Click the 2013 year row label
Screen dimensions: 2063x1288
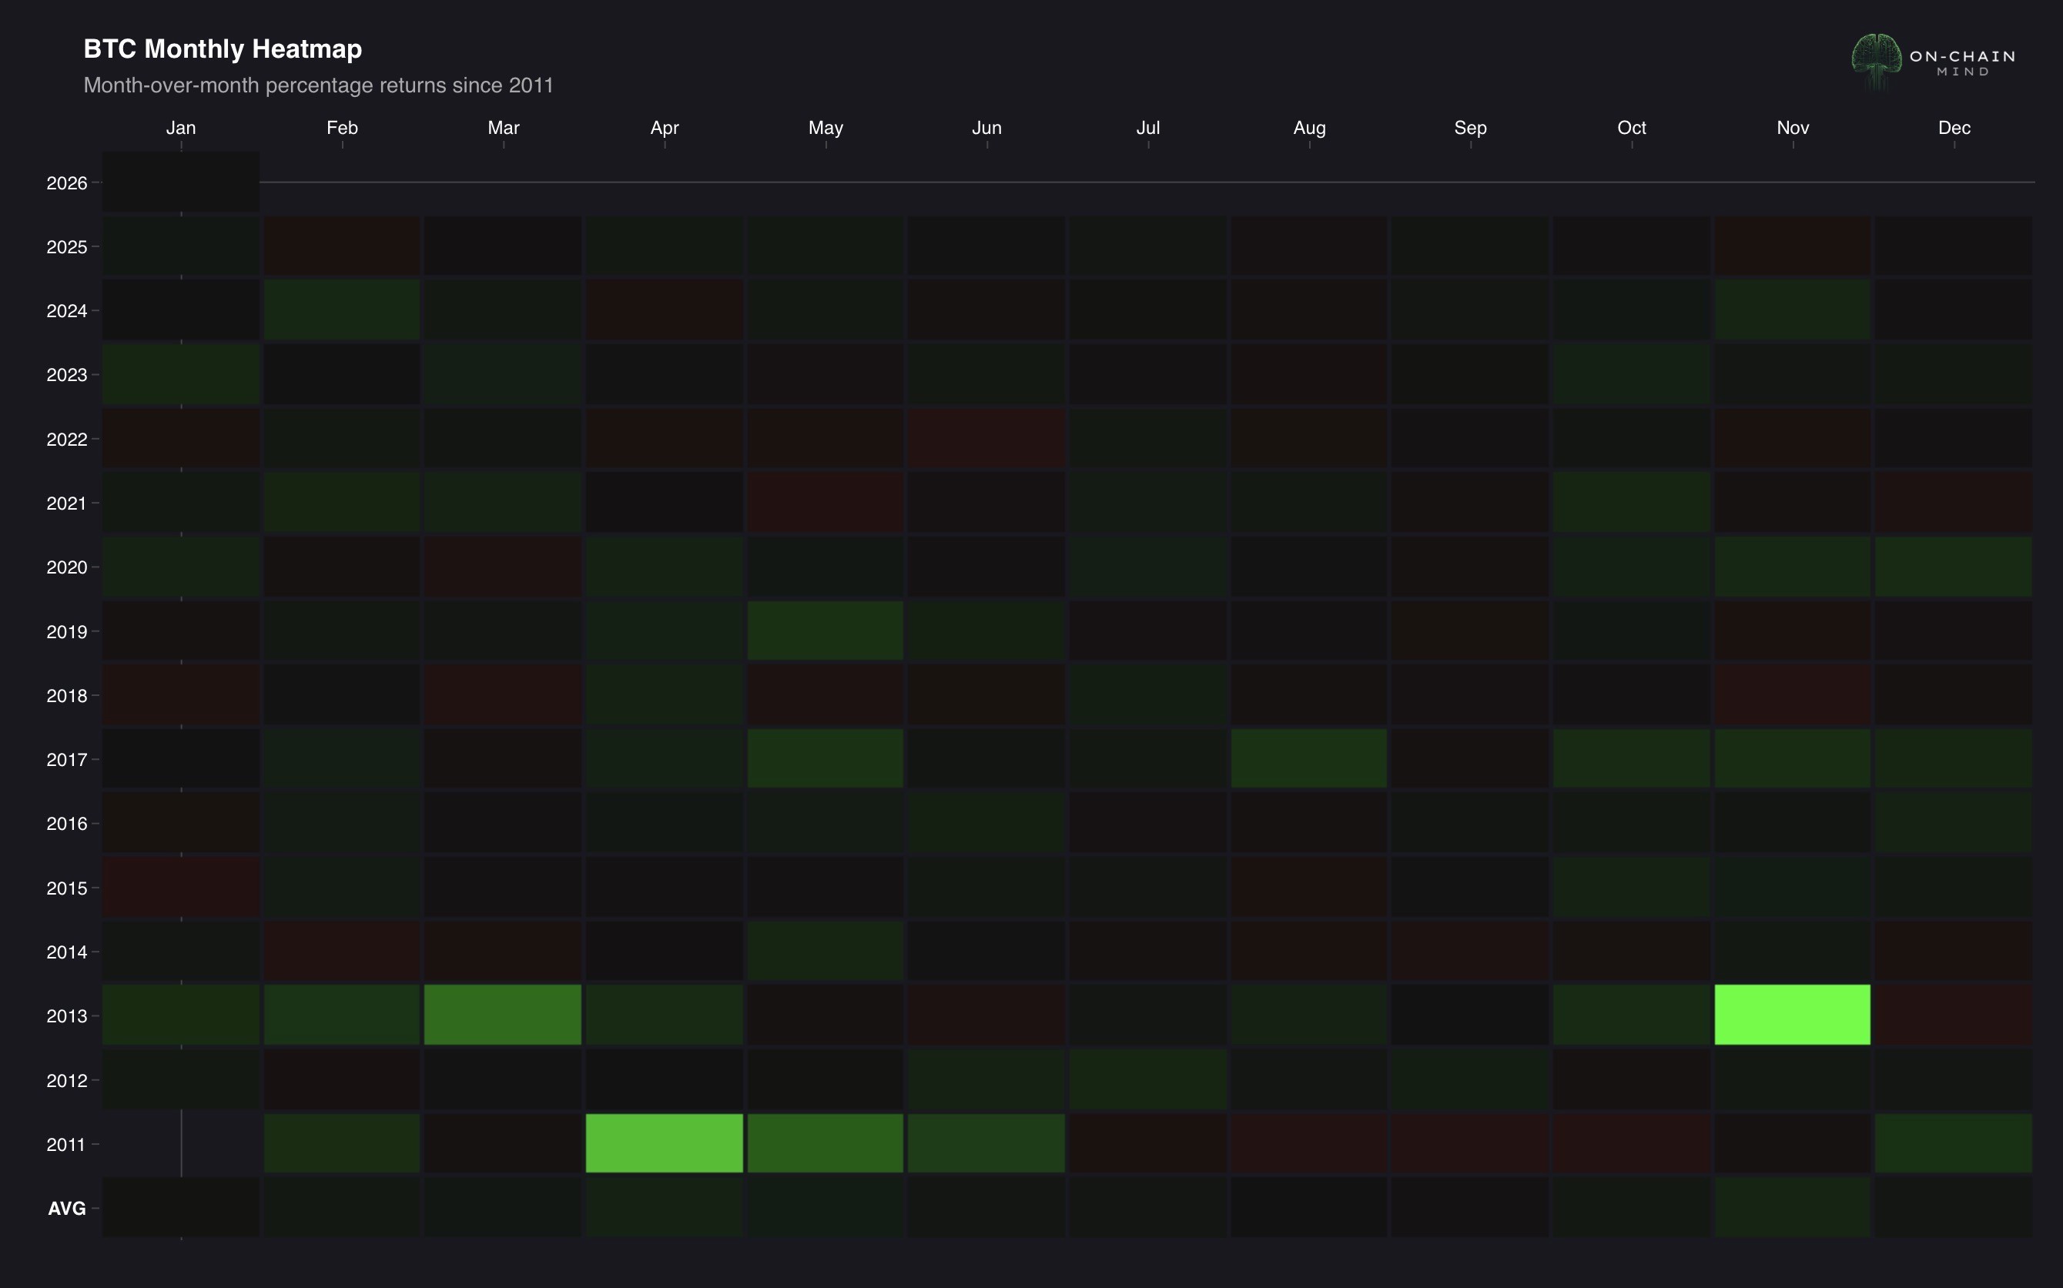point(66,1015)
